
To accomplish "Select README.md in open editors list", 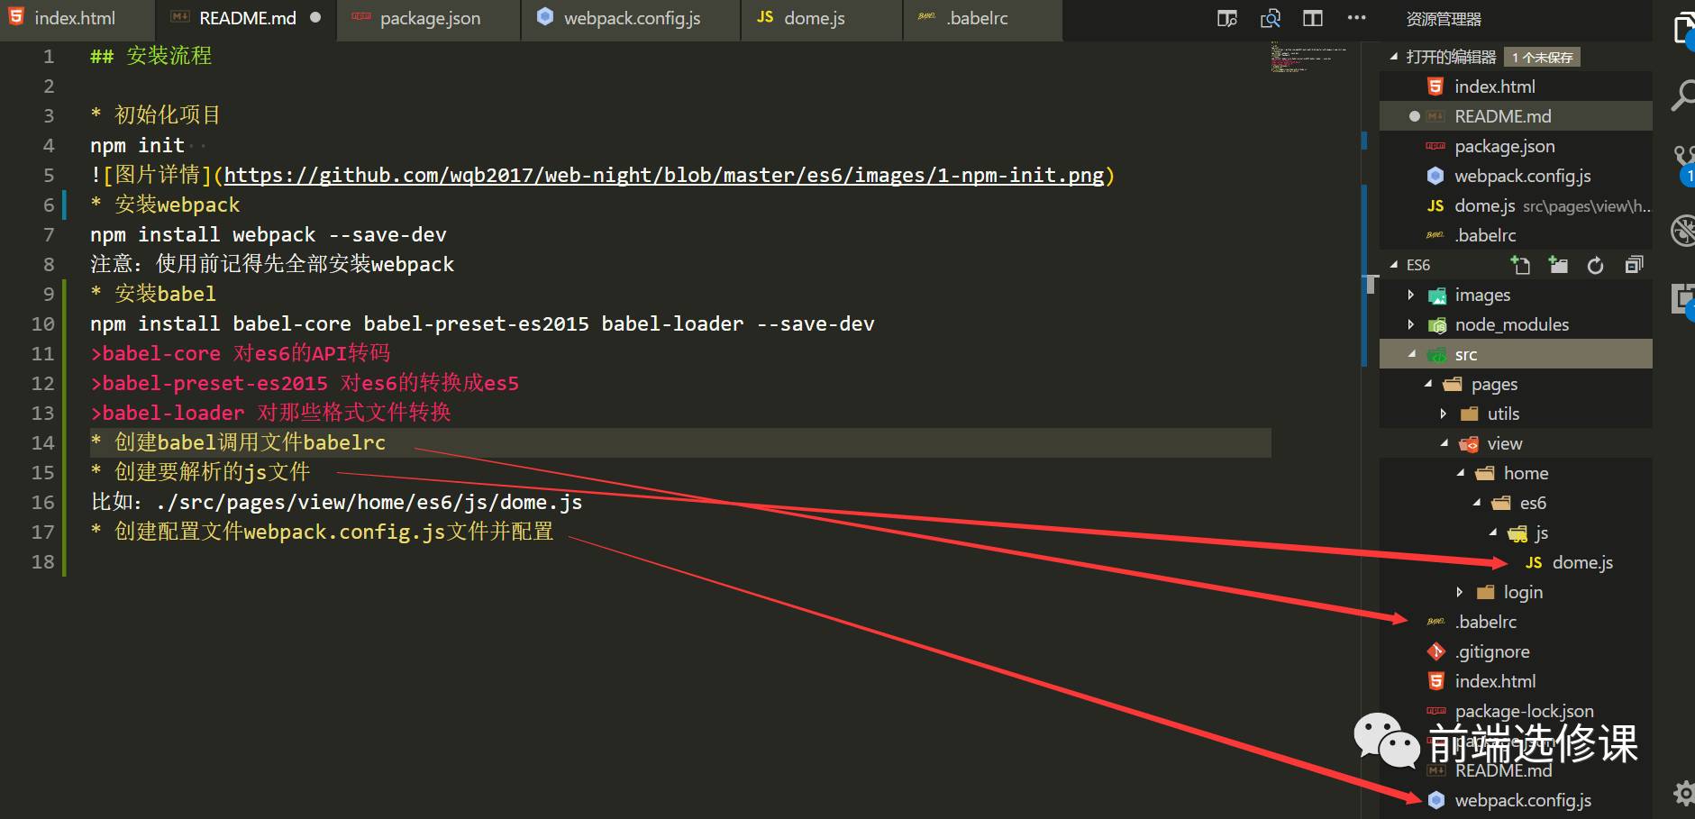I will pos(1516,116).
